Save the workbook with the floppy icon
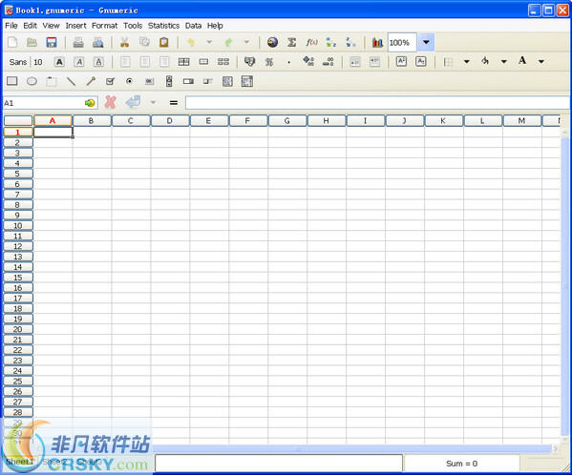 coord(52,42)
